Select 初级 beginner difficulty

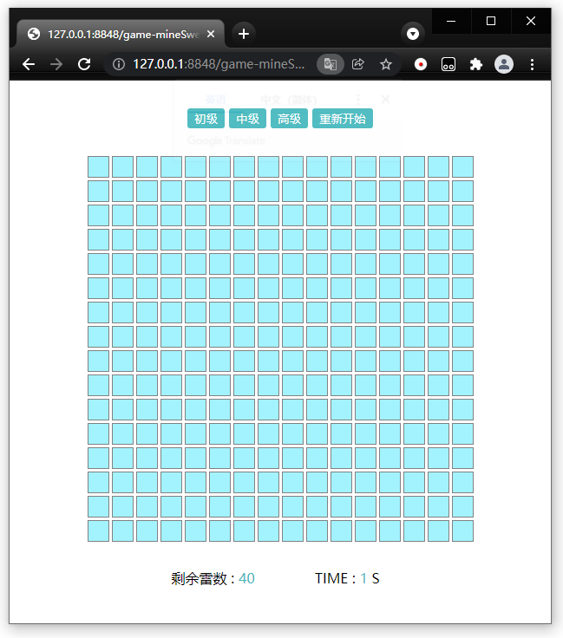point(206,119)
